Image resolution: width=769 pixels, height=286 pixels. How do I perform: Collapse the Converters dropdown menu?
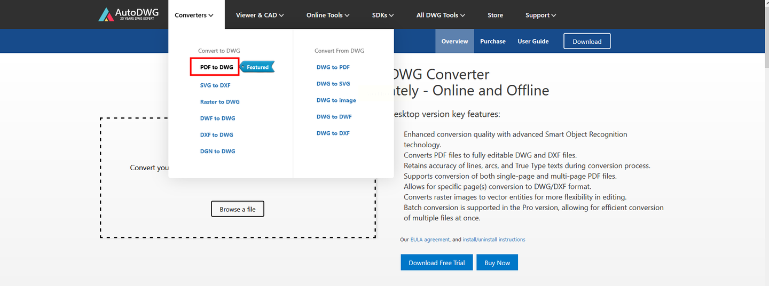tap(194, 15)
